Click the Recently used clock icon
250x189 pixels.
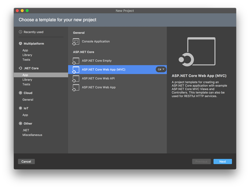click(20, 32)
